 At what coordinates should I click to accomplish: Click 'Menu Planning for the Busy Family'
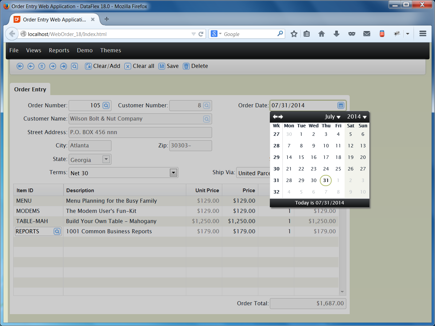[x=111, y=201]
